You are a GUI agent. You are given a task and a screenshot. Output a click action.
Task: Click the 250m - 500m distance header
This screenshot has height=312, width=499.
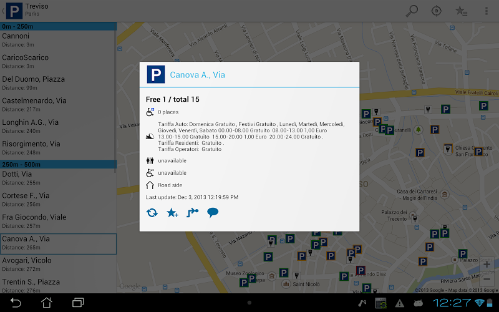pos(58,164)
